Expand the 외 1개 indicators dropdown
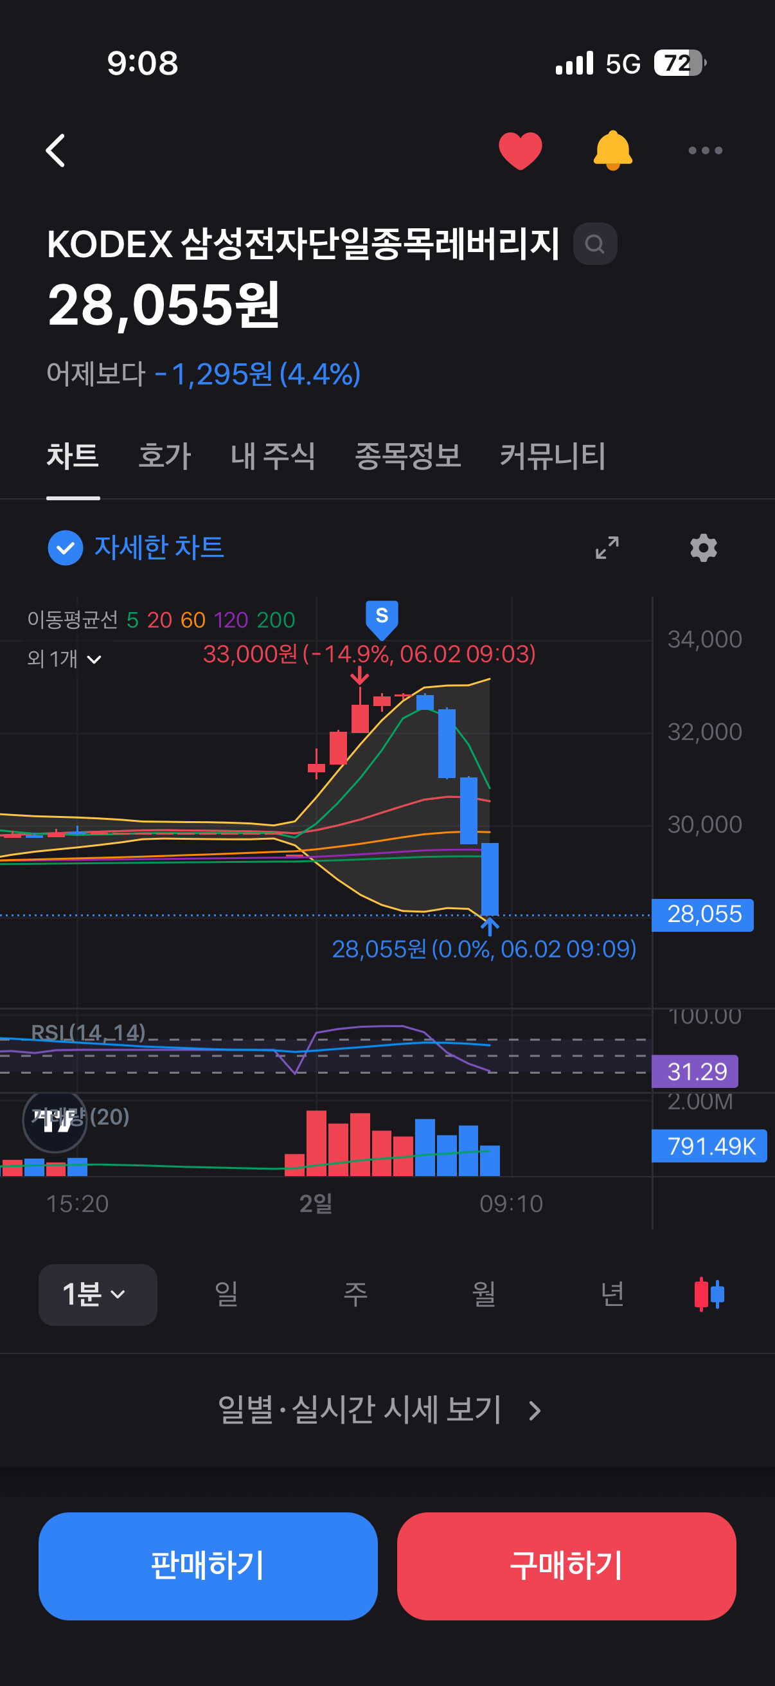This screenshot has width=775, height=1686. pyautogui.click(x=64, y=658)
